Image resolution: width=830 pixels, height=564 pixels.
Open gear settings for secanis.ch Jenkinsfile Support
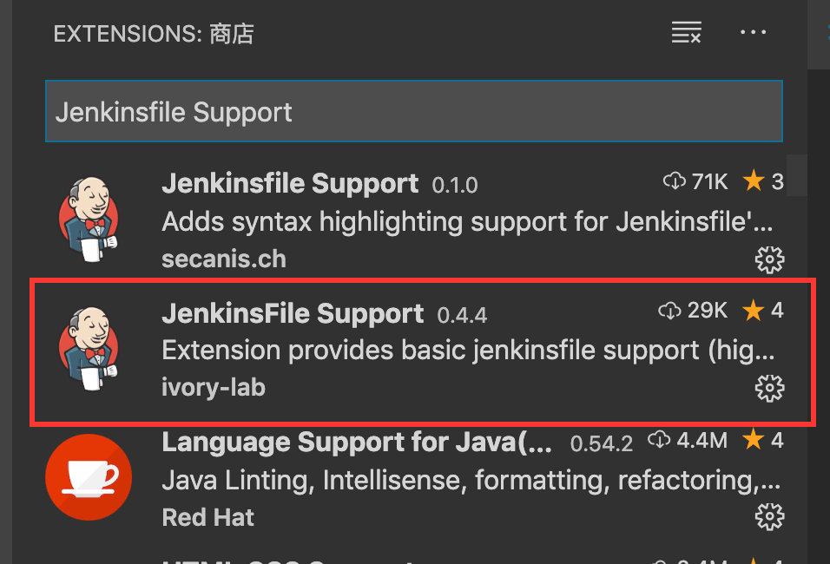pos(769,259)
